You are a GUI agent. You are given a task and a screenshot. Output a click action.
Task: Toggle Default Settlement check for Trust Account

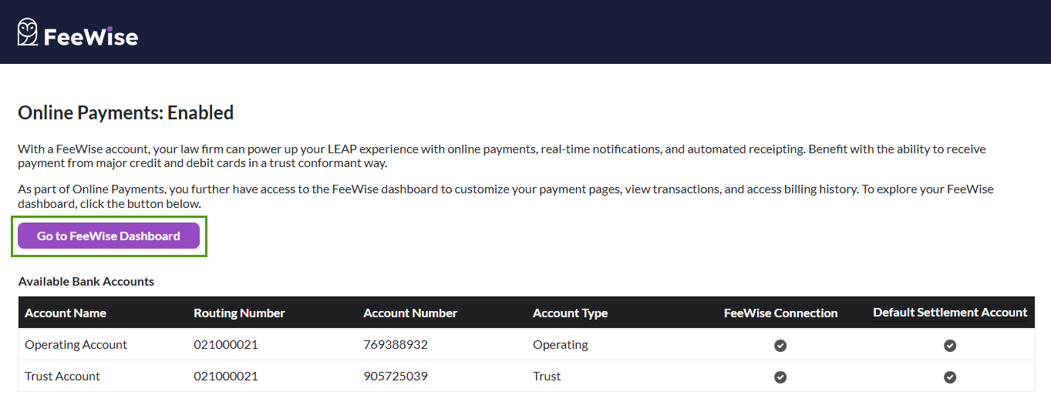point(950,377)
